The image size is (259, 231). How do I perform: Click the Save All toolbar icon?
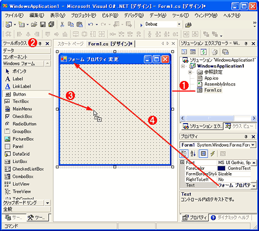point(51,24)
